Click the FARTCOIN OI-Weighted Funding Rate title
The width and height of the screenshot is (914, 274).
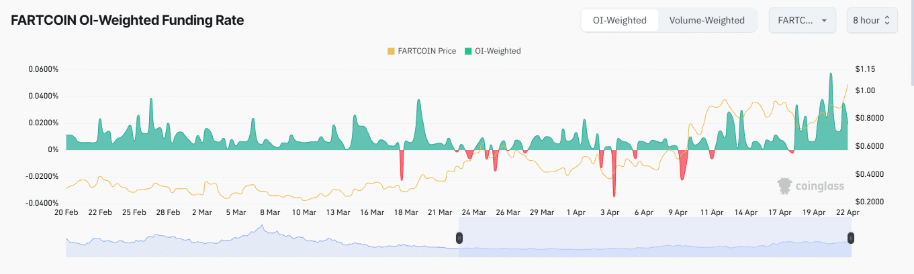point(128,20)
